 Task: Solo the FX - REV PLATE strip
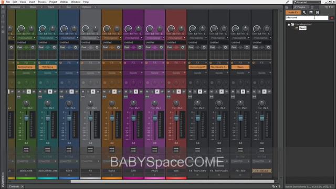pos(217,91)
